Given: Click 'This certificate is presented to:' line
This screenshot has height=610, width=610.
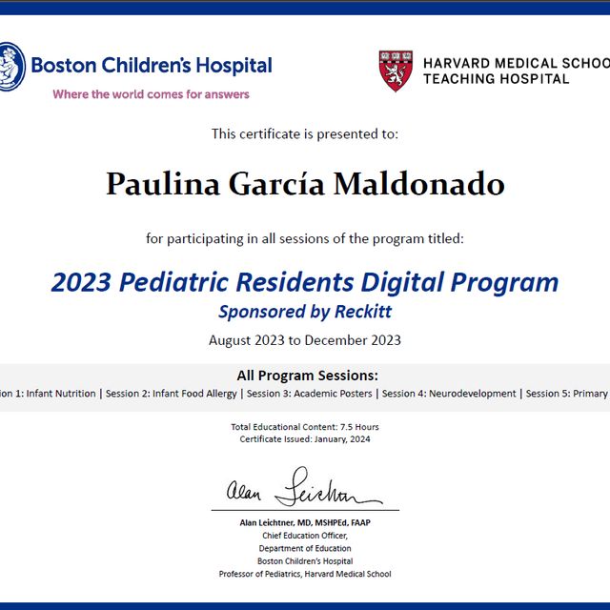Looking at the screenshot, I should click(305, 134).
